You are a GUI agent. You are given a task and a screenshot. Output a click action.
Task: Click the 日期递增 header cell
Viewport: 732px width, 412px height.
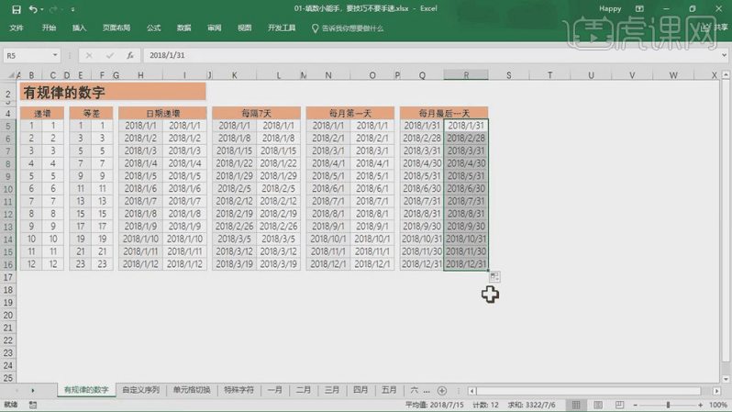coord(162,113)
